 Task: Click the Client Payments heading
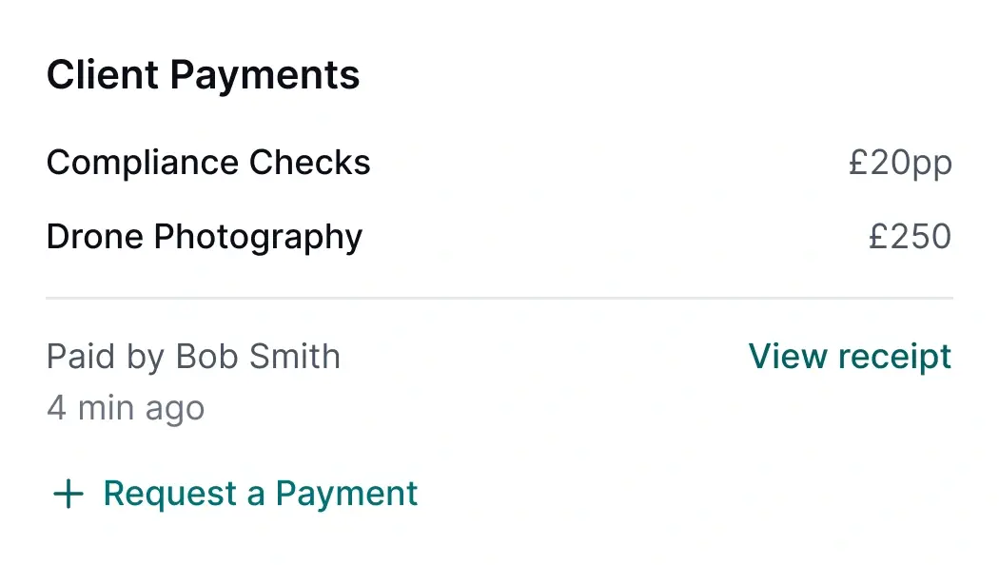click(x=204, y=75)
